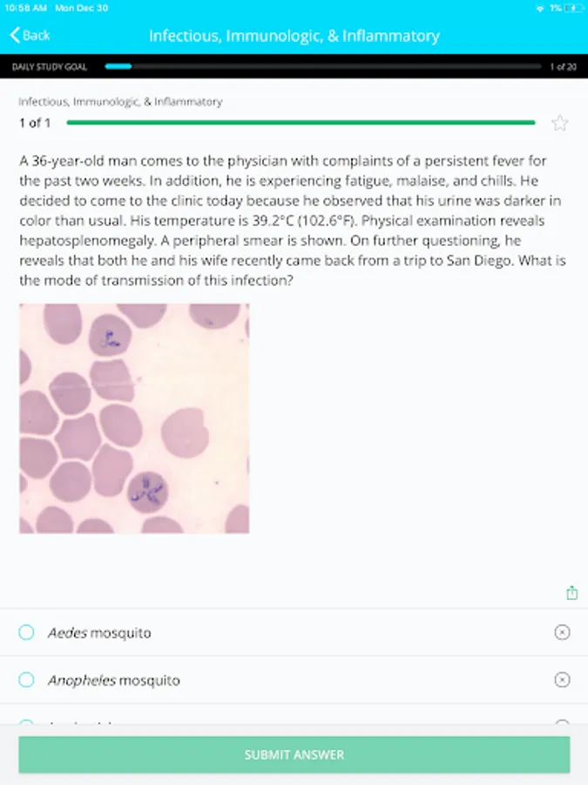Bookmark the question with the star icon
Screen dimensions: 588x785
(x=560, y=123)
